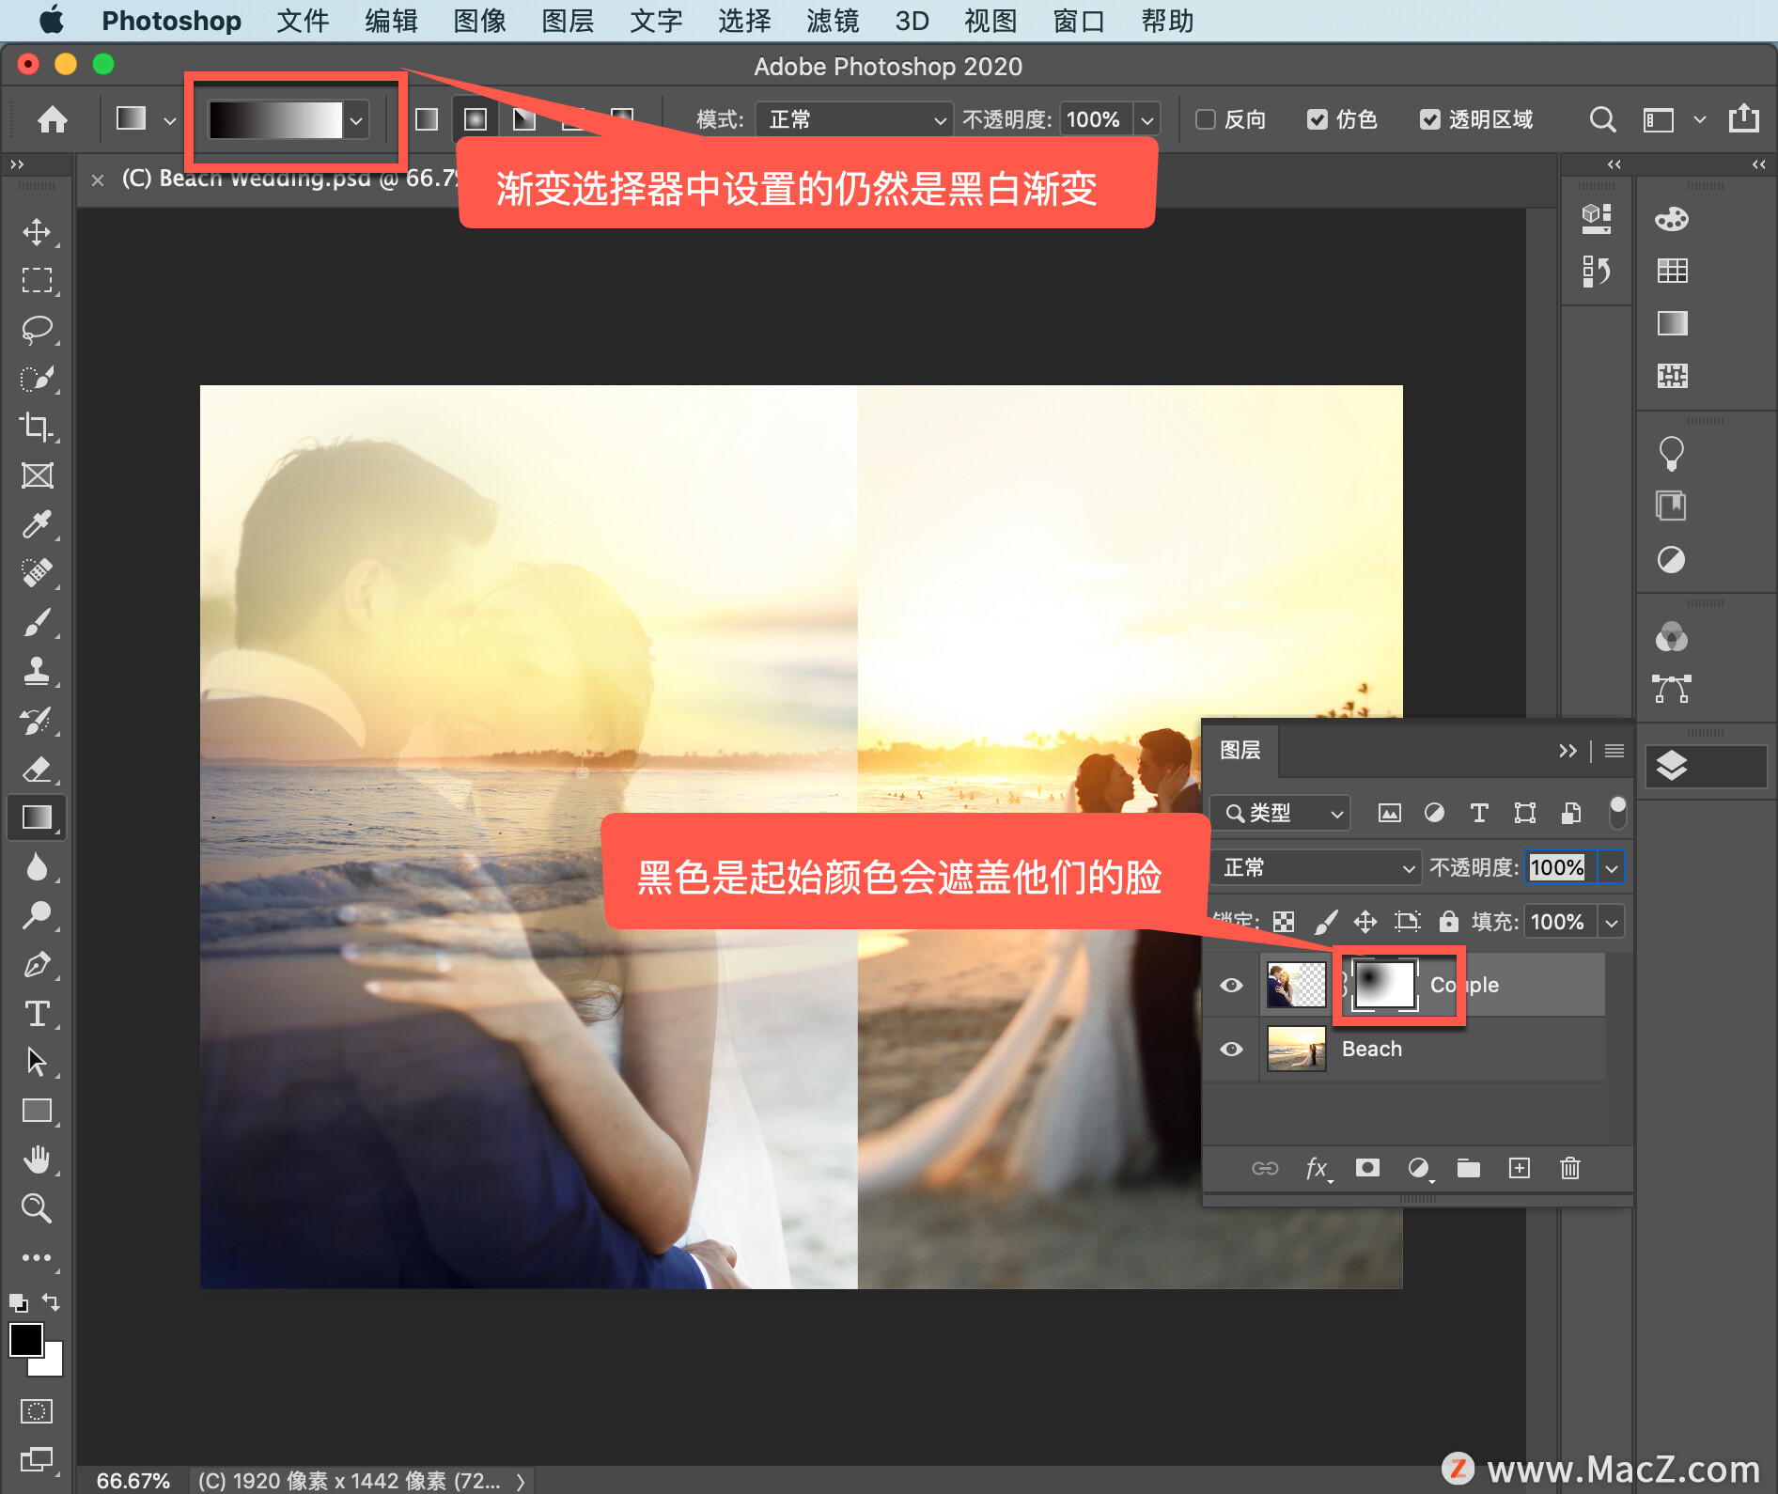Select the Brush tool
1778x1494 pixels.
click(38, 622)
